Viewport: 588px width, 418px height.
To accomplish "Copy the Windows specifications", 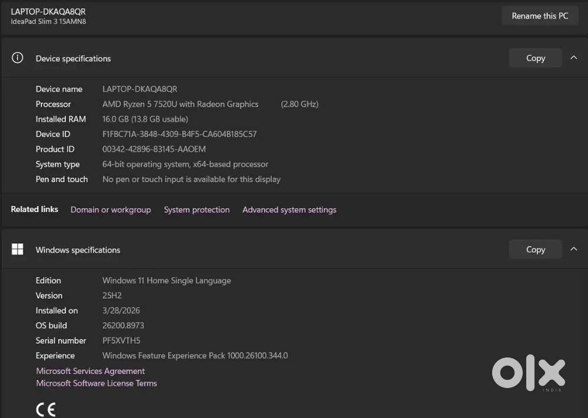I will (535, 250).
